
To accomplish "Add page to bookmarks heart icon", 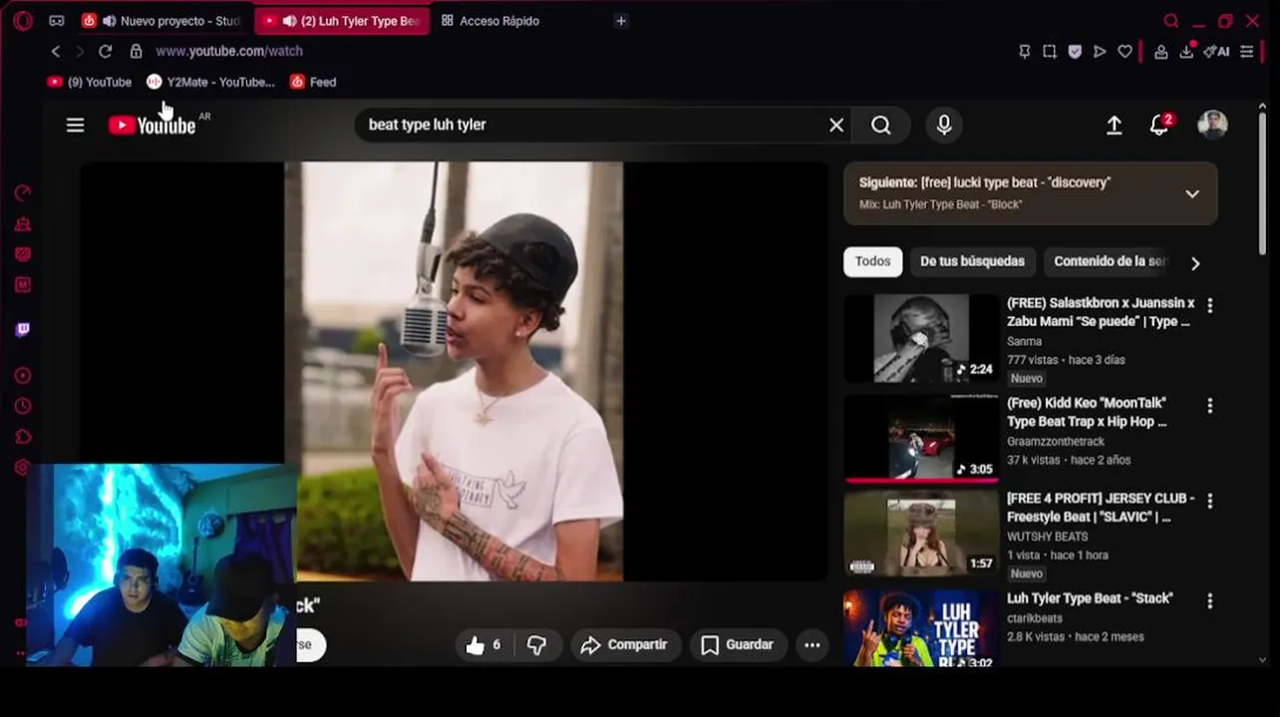I will coord(1124,51).
